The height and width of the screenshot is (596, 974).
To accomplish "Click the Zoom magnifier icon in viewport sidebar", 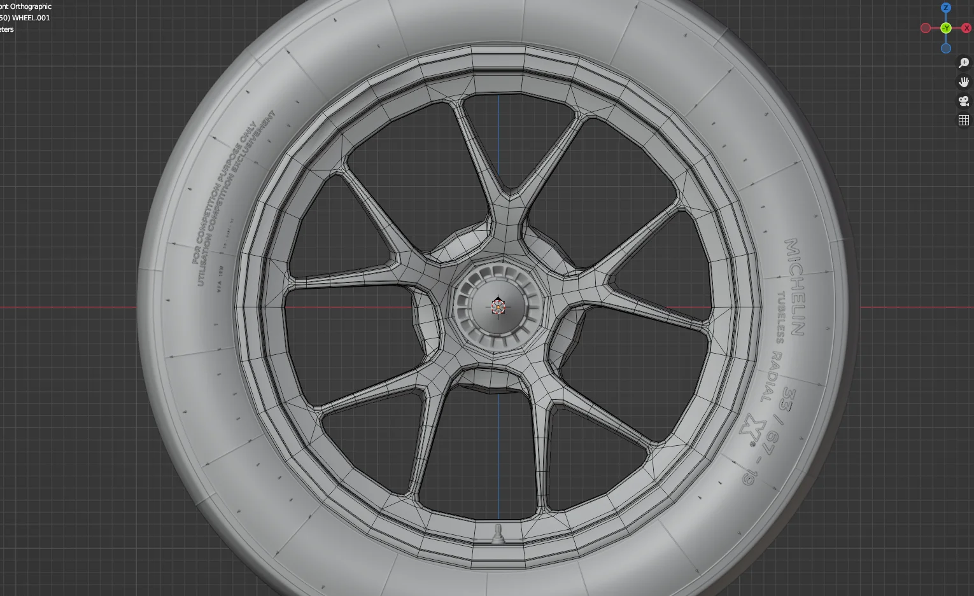I will [963, 62].
